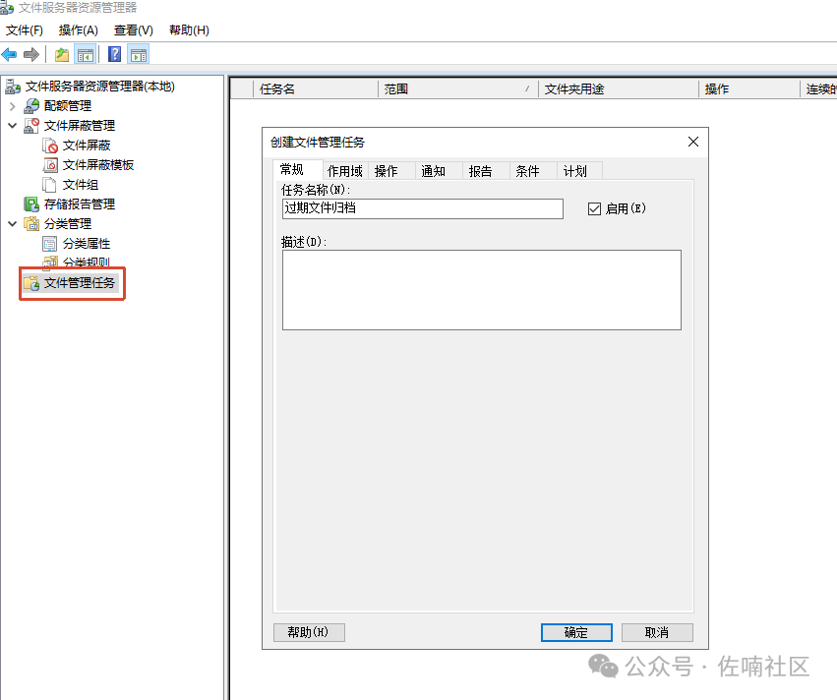Open the 操作(A) menu

[78, 30]
